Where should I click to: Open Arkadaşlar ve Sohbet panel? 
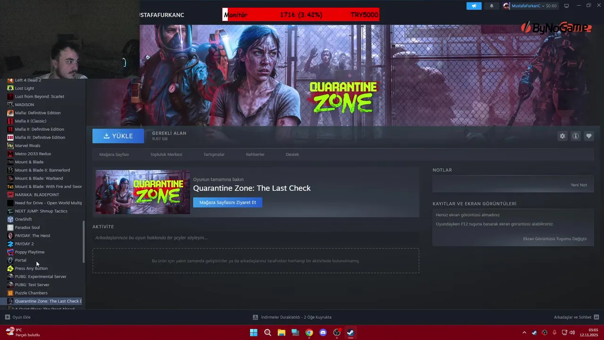click(577, 317)
